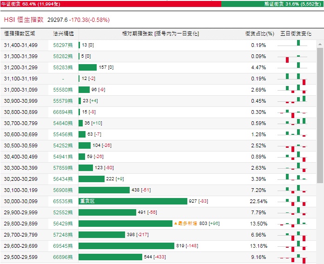
Task: Click the 五日街货变化 column header
Action: point(296,33)
